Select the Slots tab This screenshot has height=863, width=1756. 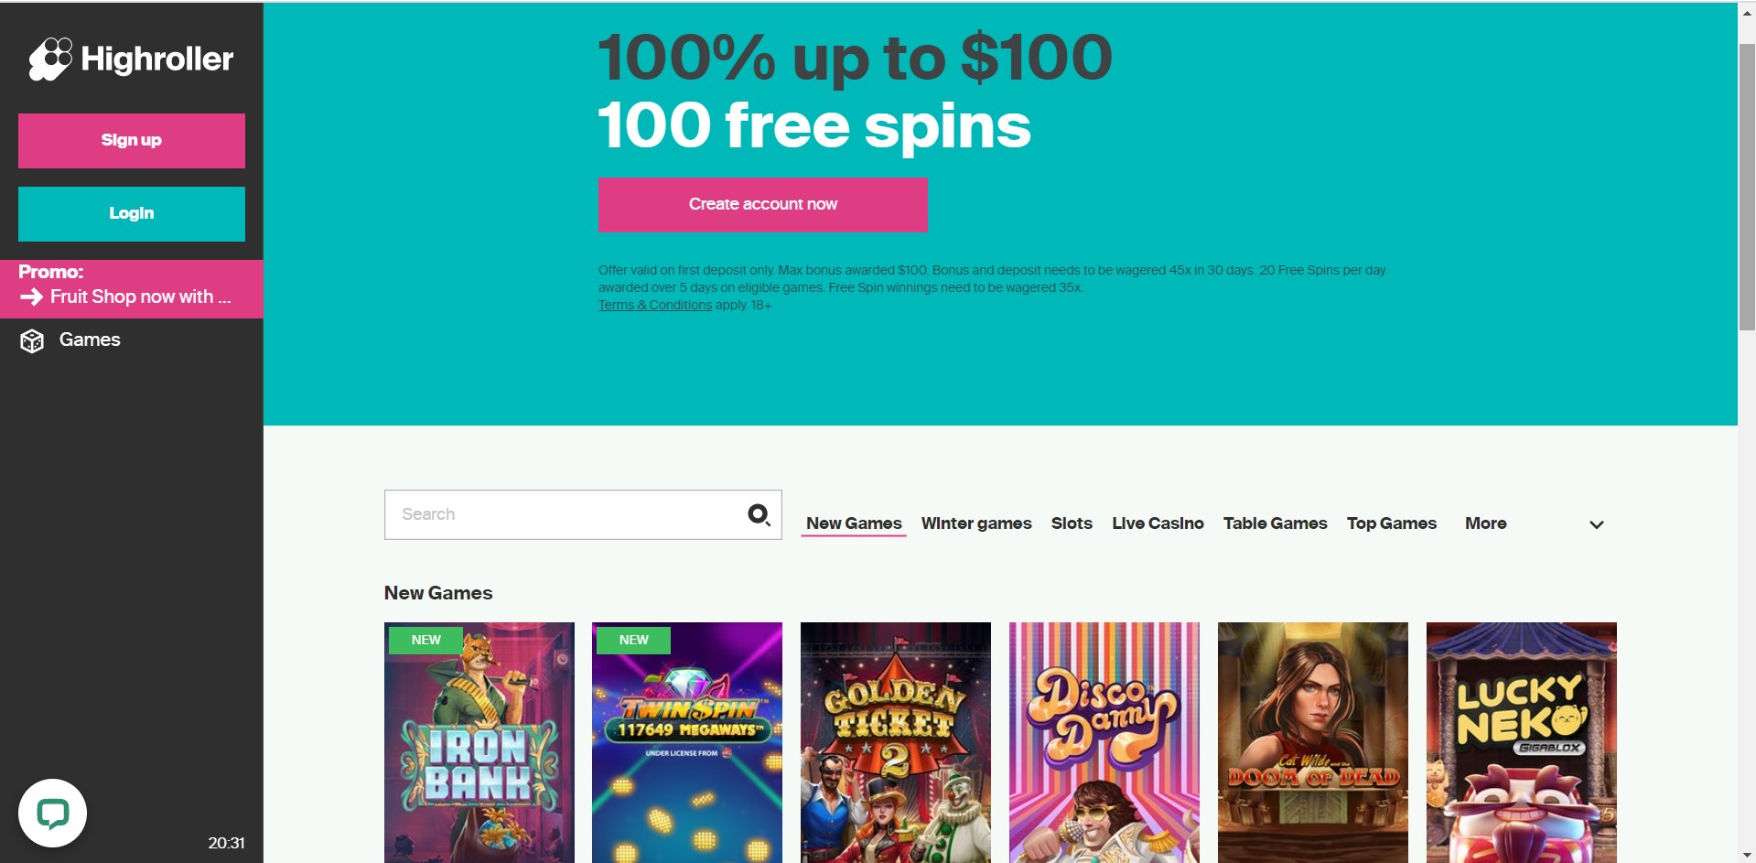pyautogui.click(x=1072, y=523)
